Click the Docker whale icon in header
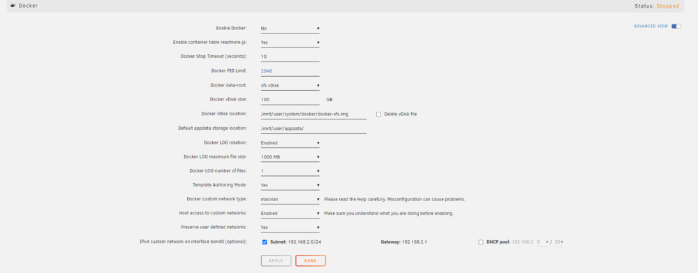The image size is (698, 273). pos(13,6)
